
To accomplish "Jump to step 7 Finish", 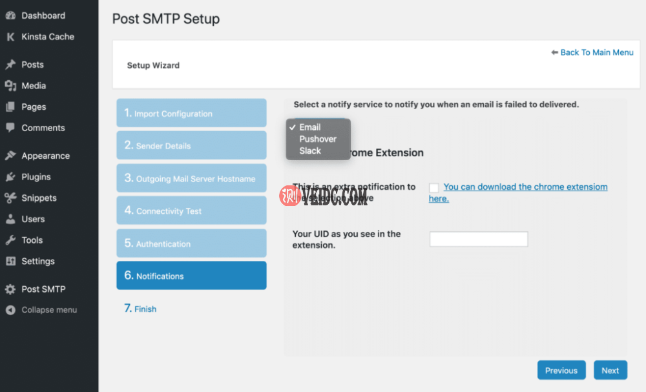I will [140, 309].
